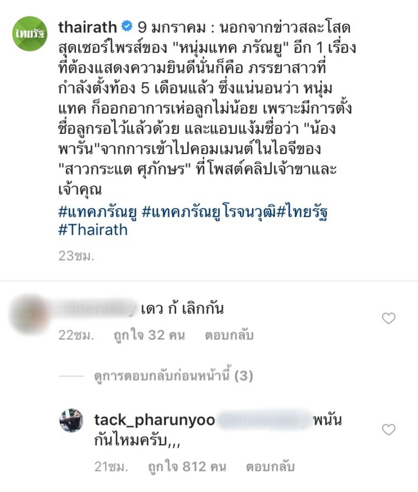Open the hashtag #แทคภรัณยูโรจนวุฒิ

click(209, 212)
